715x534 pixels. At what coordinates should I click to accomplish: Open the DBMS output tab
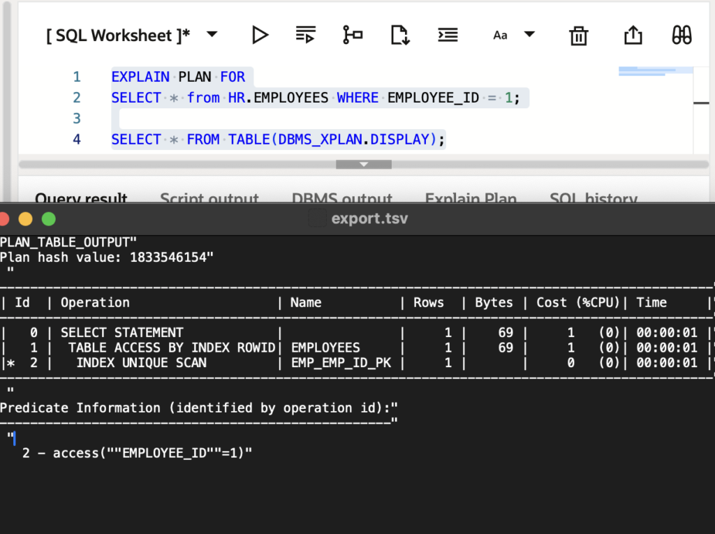pos(342,198)
